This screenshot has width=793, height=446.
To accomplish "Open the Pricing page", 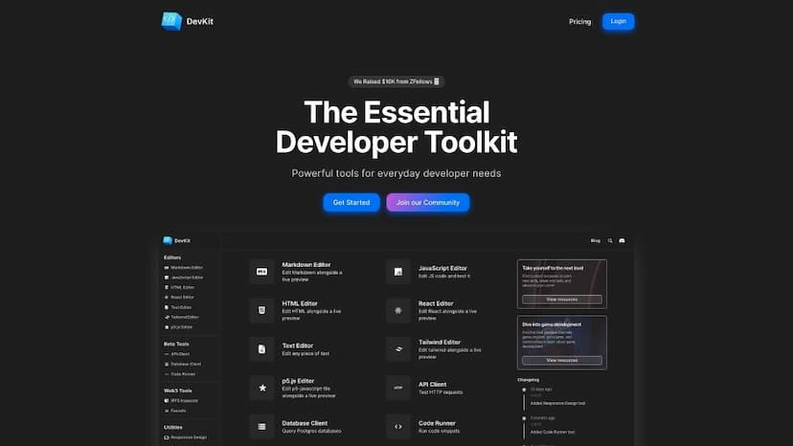I will 579,22.
